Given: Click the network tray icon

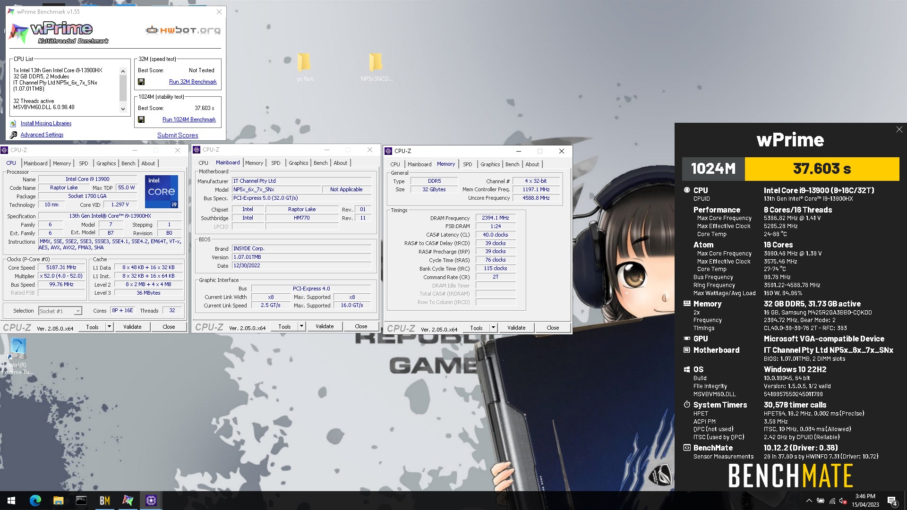Looking at the screenshot, I should (x=832, y=501).
